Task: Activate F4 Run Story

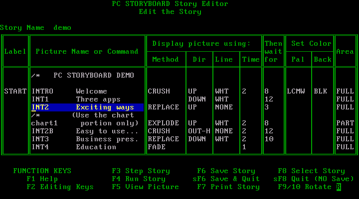Action: pyautogui.click(x=139, y=179)
